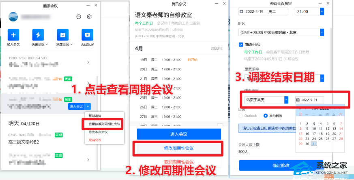
Task: Open the dropdown arrow next to the 进入会议 button
Action: click(88, 106)
